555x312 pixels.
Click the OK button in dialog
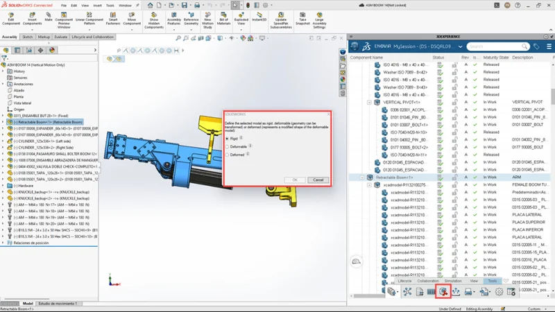pos(295,180)
